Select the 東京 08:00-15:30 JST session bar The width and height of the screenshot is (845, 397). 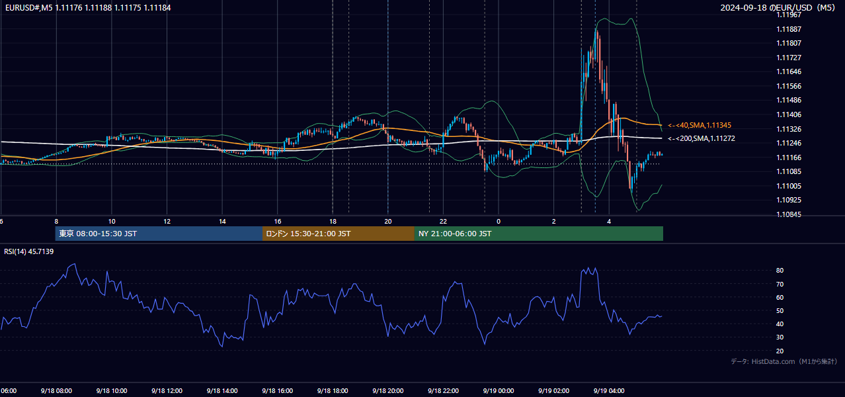(159, 234)
